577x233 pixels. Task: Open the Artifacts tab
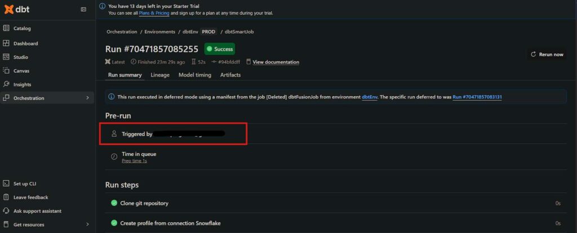coord(230,75)
